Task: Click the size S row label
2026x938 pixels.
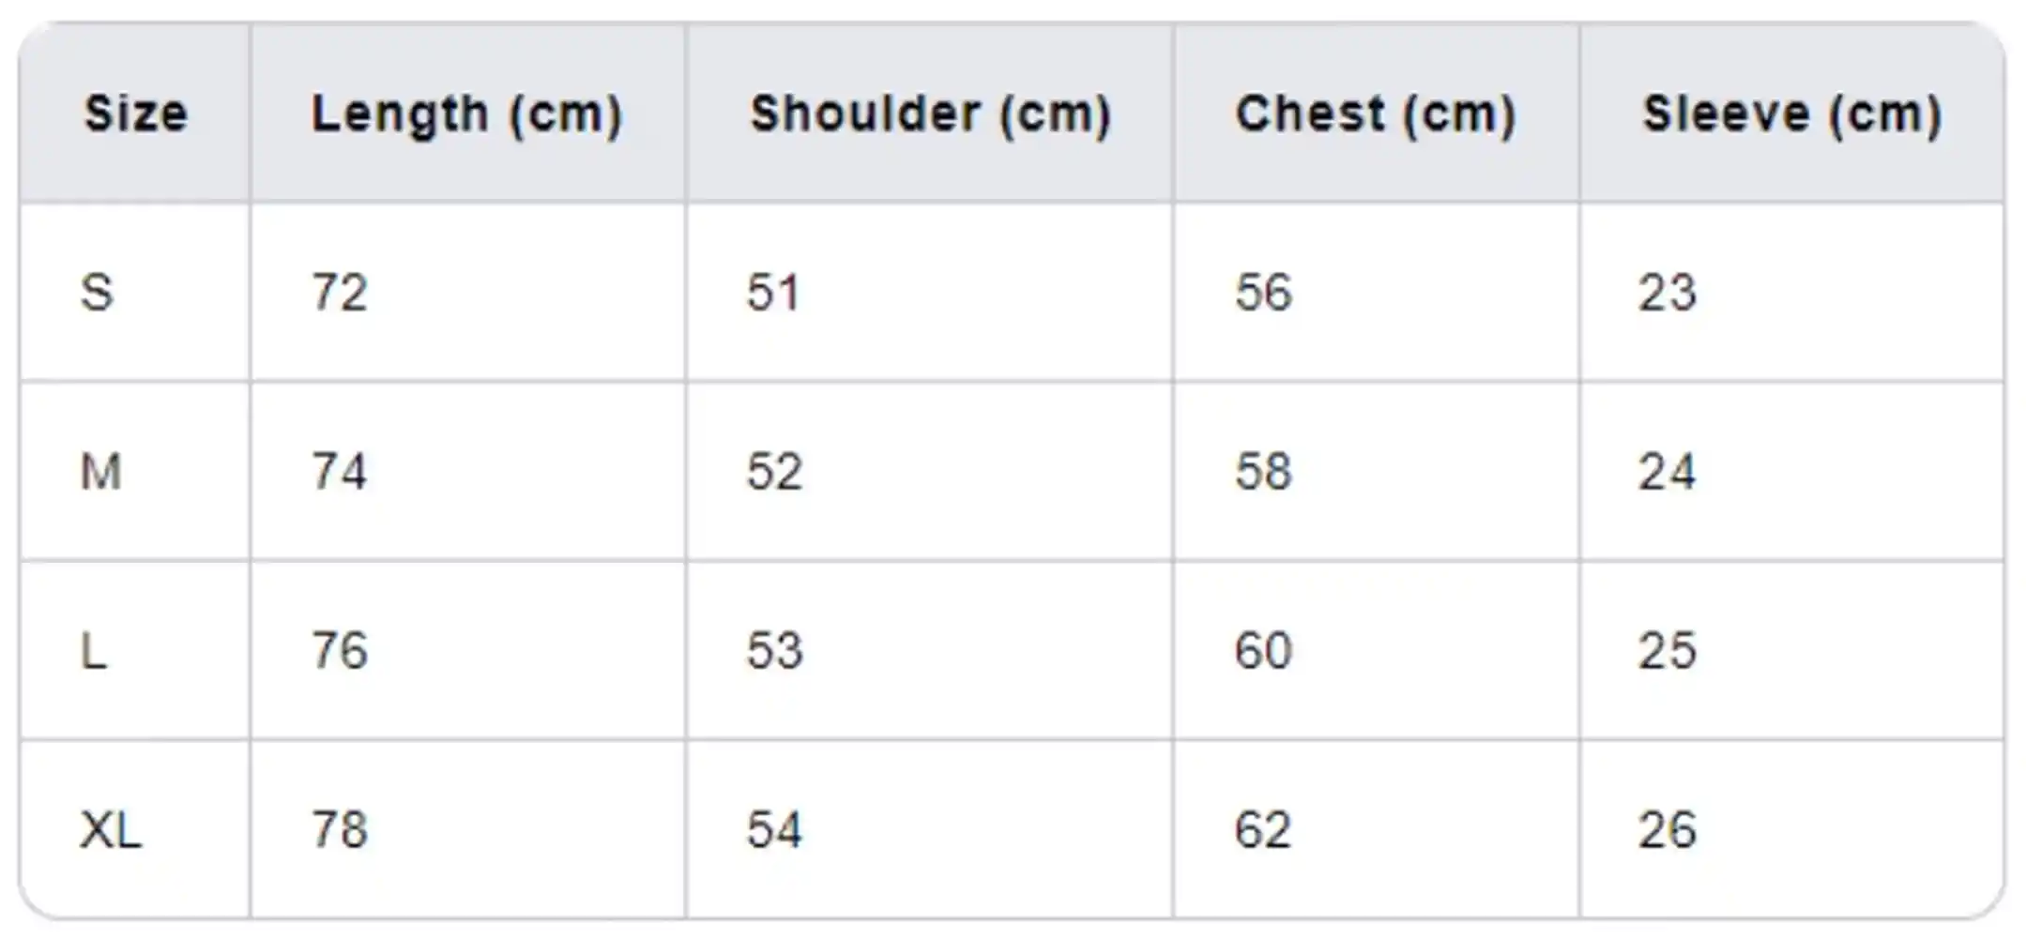Action: pyautogui.click(x=97, y=293)
